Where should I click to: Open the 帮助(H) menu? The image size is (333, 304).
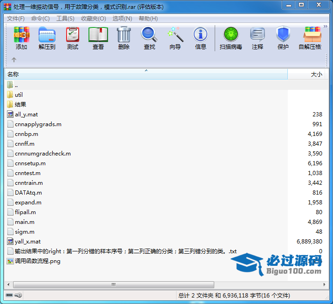148,19
